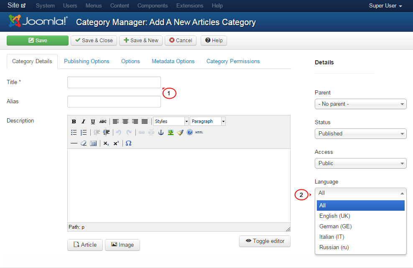The height and width of the screenshot is (268, 413).
Task: Select the Category Details tab
Action: coord(32,61)
